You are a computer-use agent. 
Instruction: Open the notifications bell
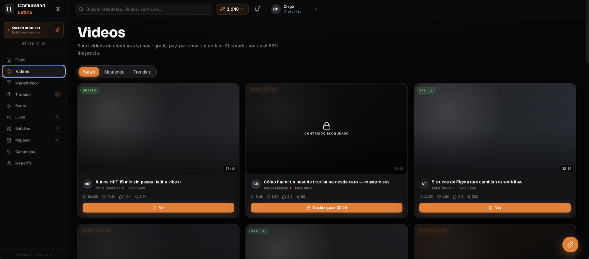[257, 9]
